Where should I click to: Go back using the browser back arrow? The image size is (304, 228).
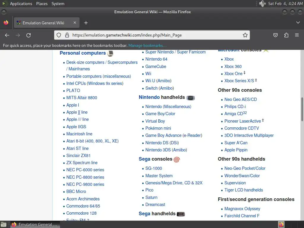(7, 35)
